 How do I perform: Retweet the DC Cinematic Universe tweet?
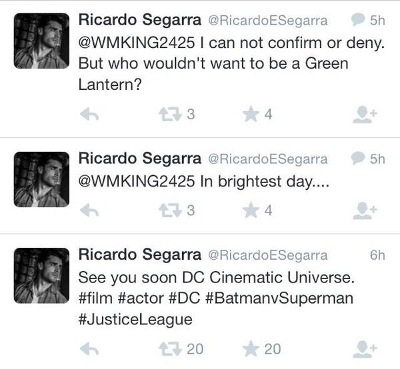pos(168,348)
